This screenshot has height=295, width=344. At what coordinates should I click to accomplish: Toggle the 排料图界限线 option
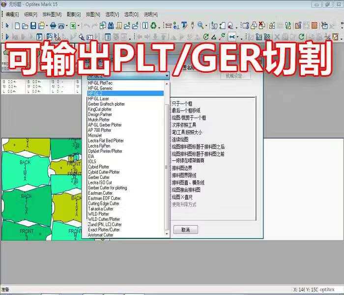coord(184,176)
